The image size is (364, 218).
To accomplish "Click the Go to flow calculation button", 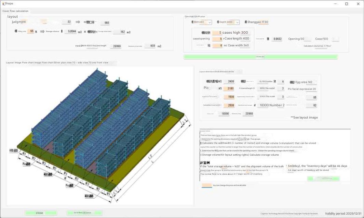I will [x=84, y=213].
